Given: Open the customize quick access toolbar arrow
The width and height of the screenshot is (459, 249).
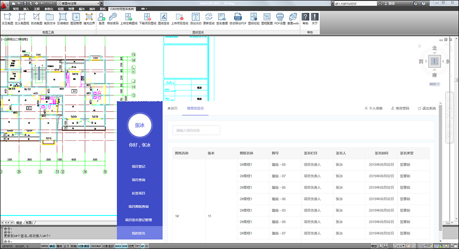Looking at the screenshot, I should 102,3.
